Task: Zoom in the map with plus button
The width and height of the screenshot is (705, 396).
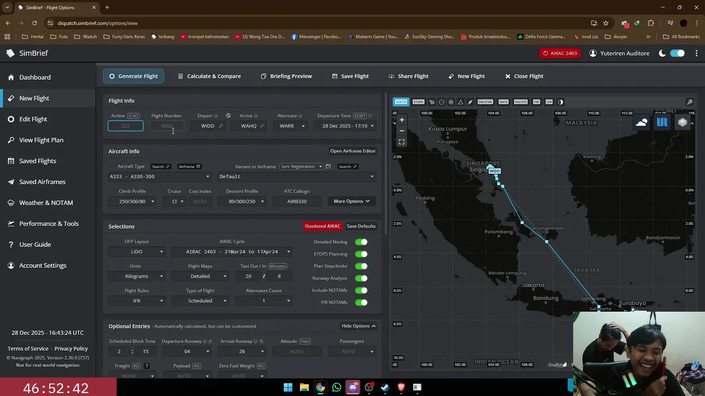Action: [402, 120]
